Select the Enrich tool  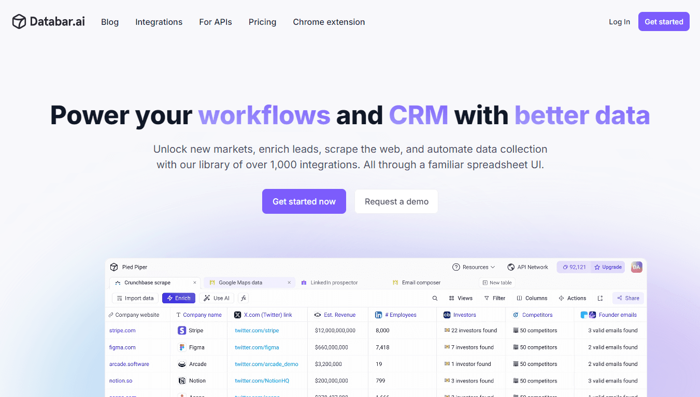[178, 298]
